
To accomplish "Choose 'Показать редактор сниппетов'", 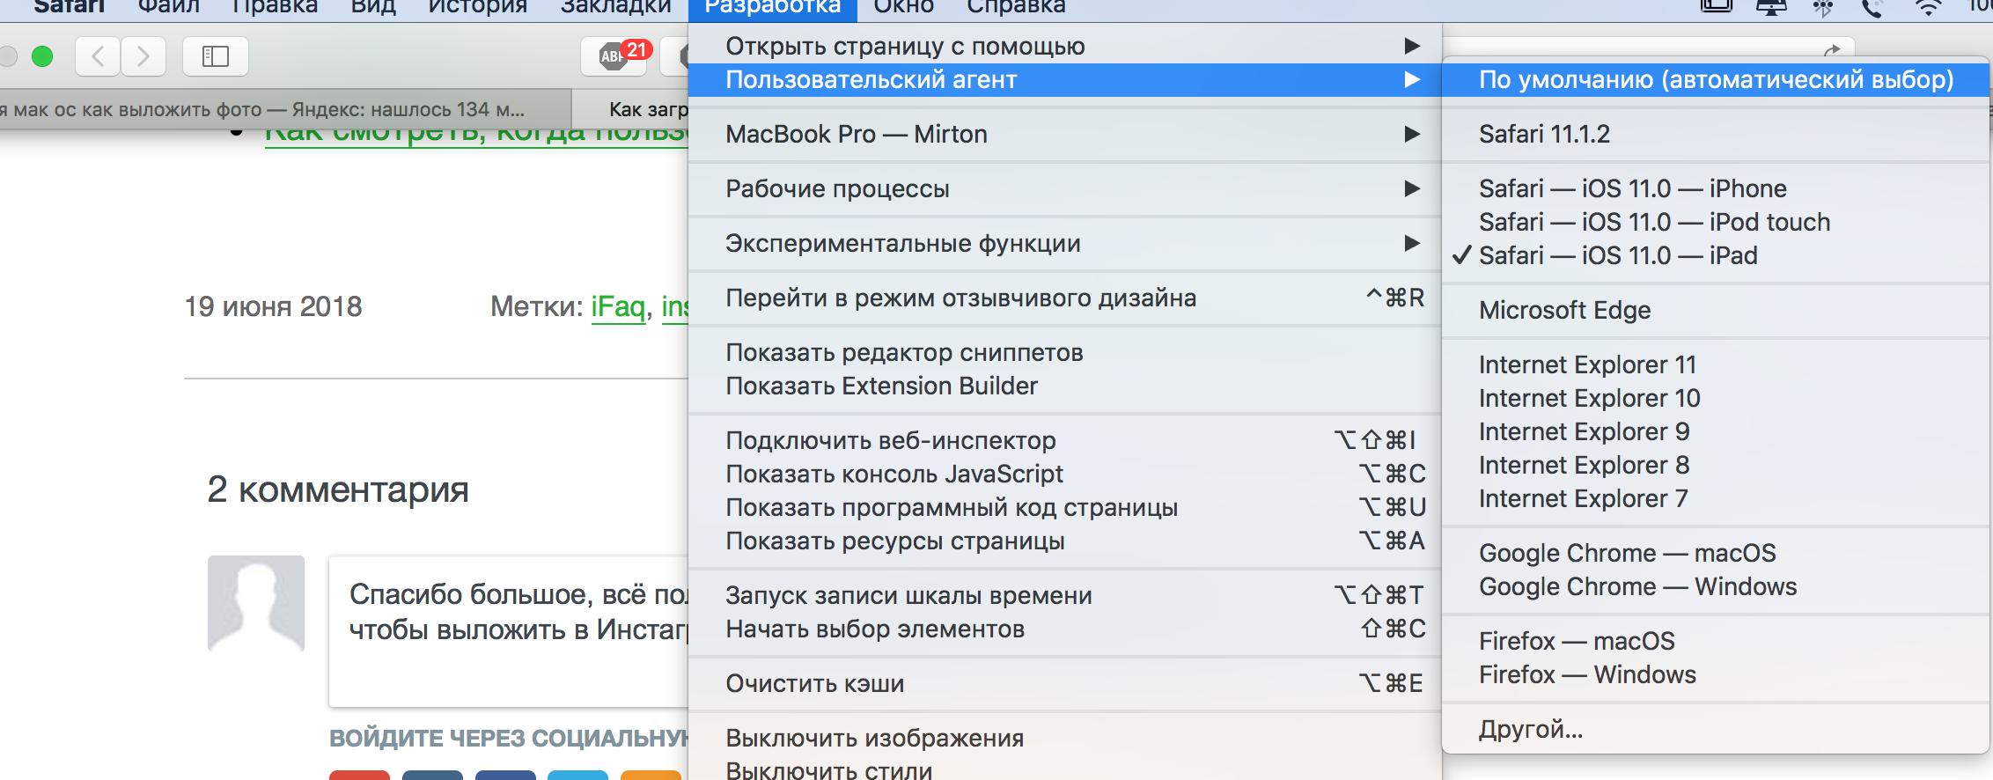I will [1064, 352].
